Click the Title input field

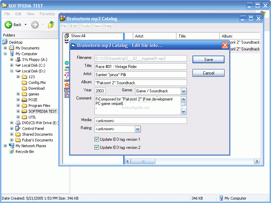[141, 67]
